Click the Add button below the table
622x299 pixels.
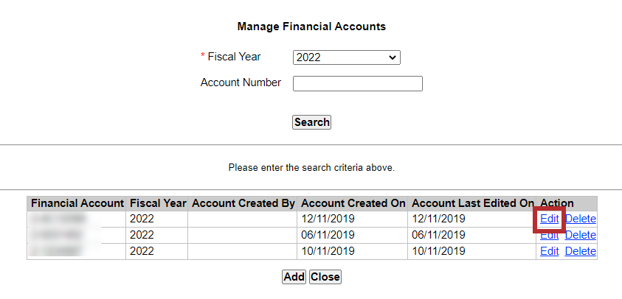click(294, 277)
